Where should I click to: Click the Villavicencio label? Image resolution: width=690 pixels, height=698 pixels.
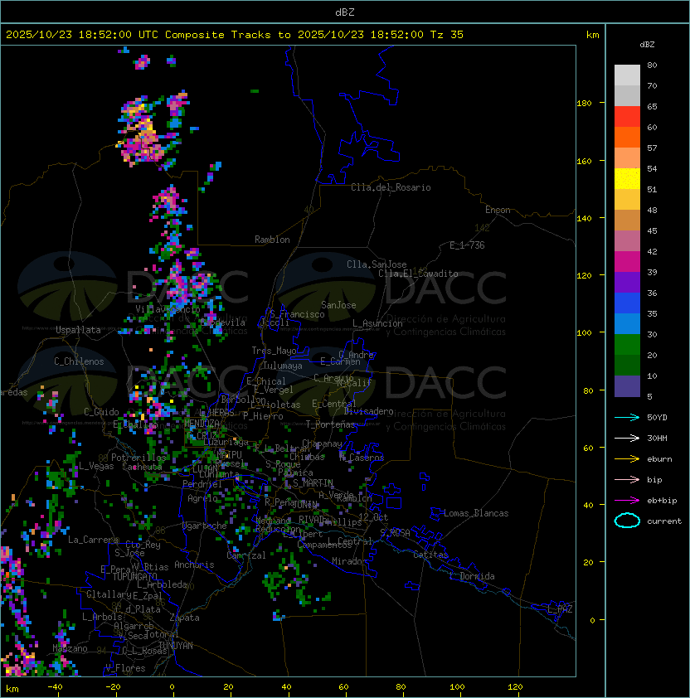(168, 309)
